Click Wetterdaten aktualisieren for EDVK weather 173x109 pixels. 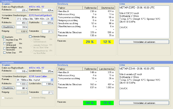pyautogui.click(x=144, y=103)
